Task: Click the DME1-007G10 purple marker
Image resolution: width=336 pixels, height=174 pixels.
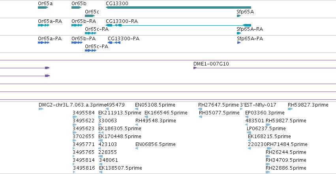Action: tap(195, 68)
